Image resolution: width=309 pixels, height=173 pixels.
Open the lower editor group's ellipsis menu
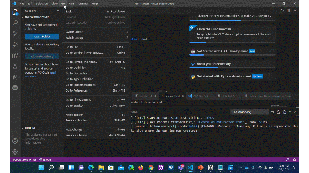click(x=294, y=96)
